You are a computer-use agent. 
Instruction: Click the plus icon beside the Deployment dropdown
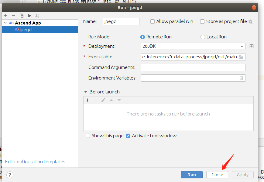[251, 46]
